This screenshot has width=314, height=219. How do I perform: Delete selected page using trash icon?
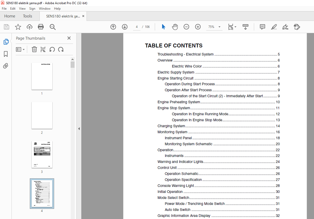coord(34,49)
